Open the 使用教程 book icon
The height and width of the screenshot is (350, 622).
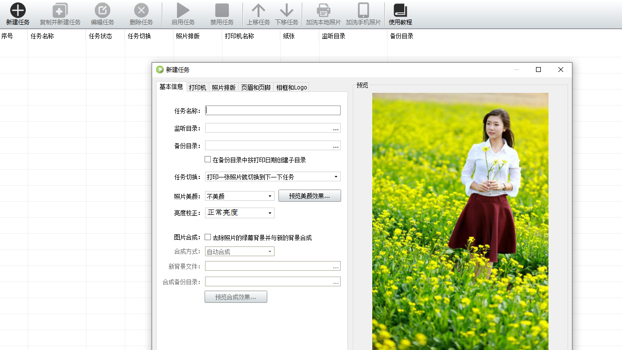pyautogui.click(x=400, y=10)
